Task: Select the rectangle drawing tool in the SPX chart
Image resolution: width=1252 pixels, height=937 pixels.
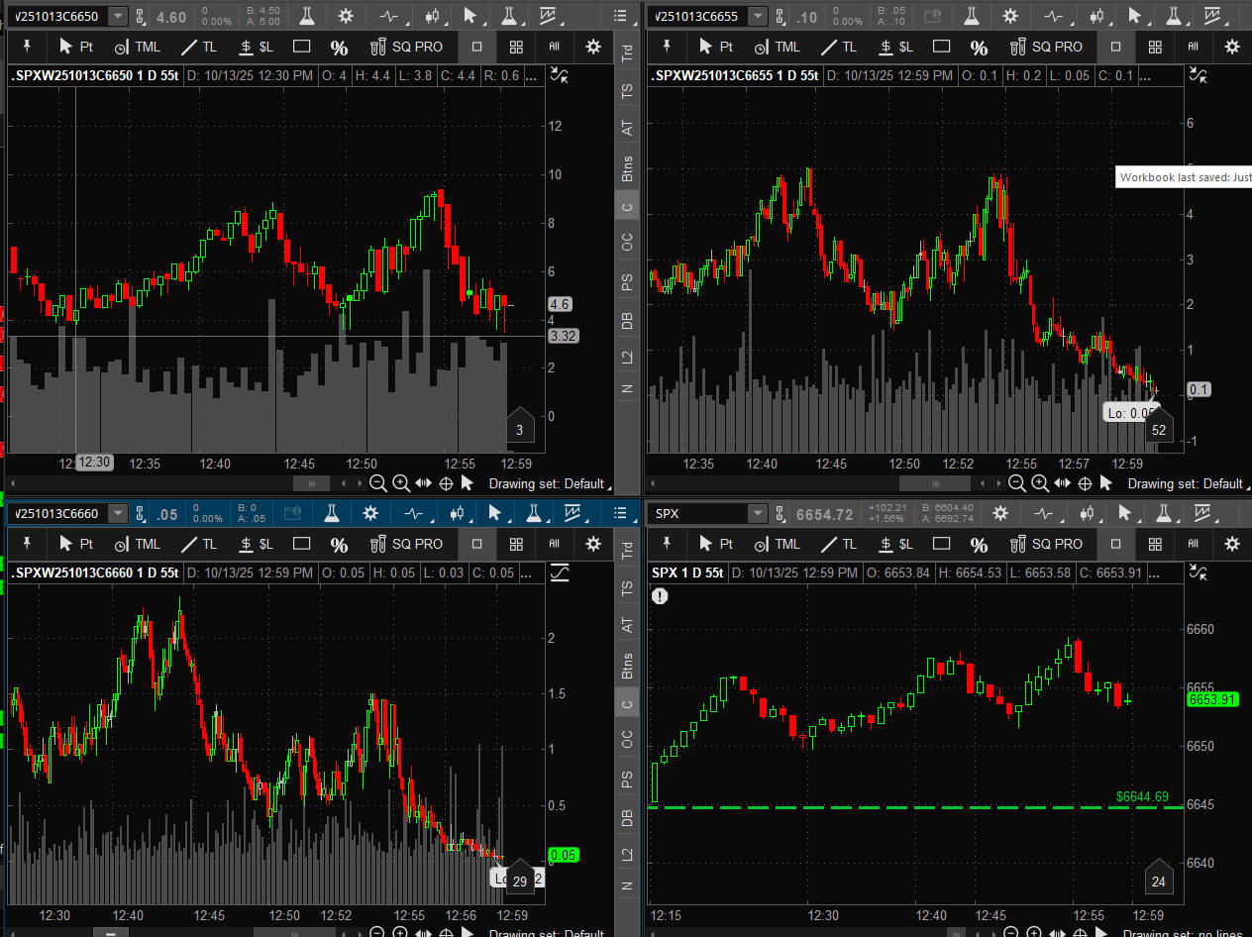Action: point(941,544)
